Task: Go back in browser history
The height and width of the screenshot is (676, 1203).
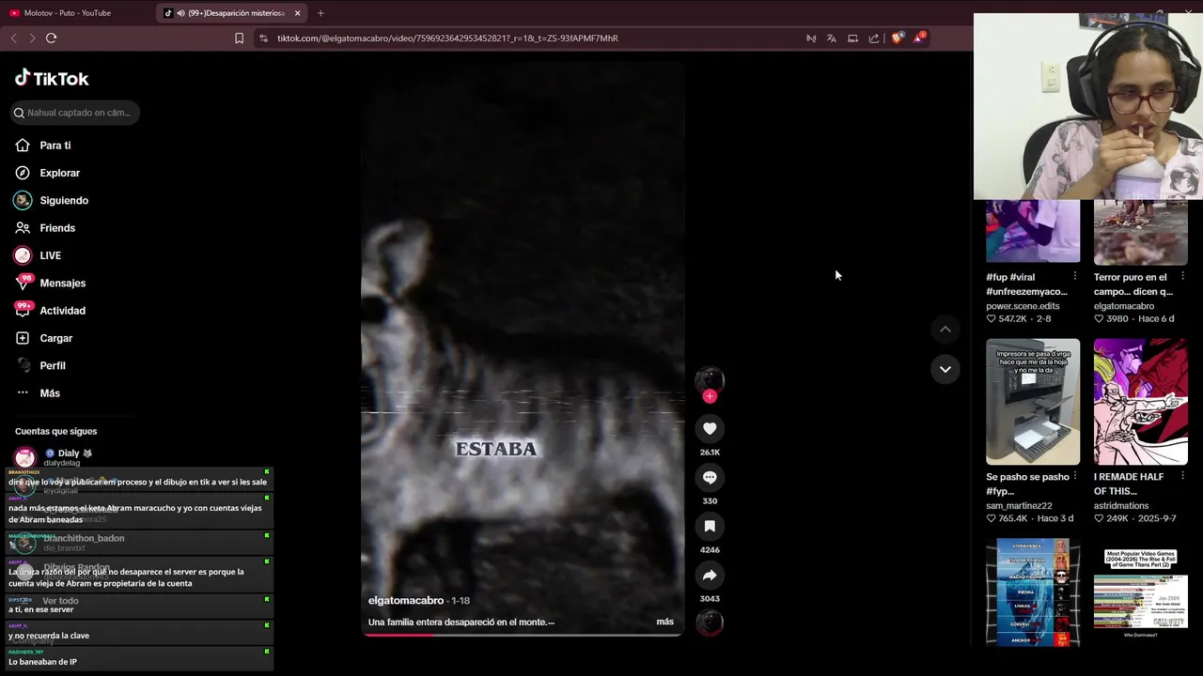Action: point(13,38)
